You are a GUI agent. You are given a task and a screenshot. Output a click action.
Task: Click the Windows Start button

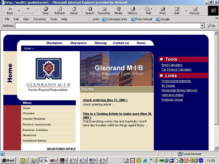pyautogui.click(x=8, y=160)
